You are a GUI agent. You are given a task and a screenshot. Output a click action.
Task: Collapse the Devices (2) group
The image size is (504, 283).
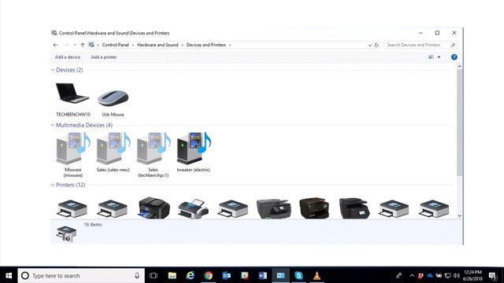pos(53,70)
